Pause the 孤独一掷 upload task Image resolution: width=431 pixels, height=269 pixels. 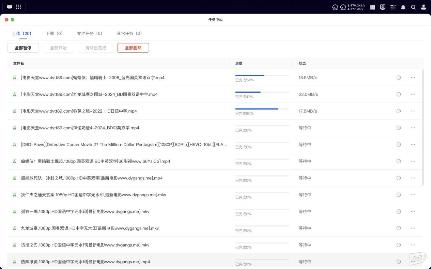399,212
